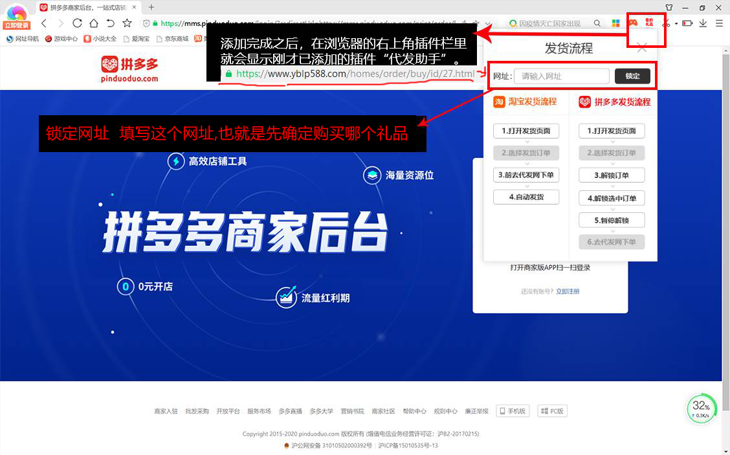Open the 京东商城 bookmark

(173, 39)
